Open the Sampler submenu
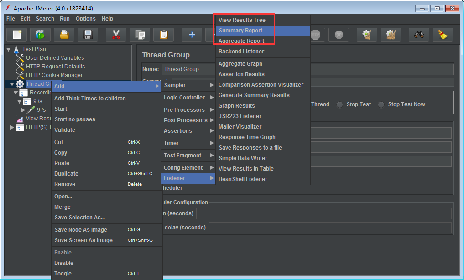Image resolution: width=464 pixels, height=280 pixels. point(188,85)
